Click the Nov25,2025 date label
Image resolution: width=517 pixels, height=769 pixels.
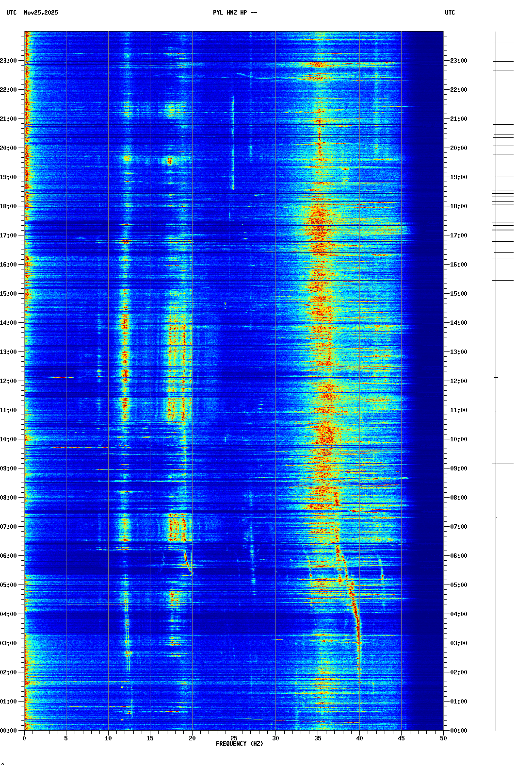(x=41, y=13)
